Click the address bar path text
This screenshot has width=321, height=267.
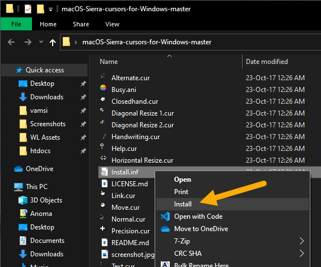pyautogui.click(x=147, y=42)
